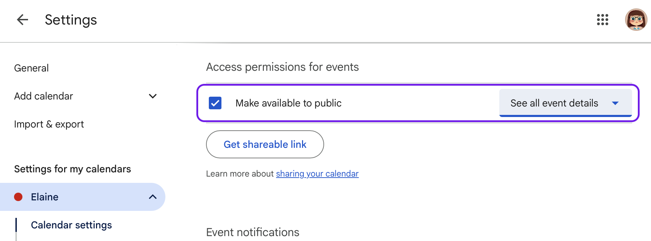Click the Get shareable link button
This screenshot has width=651, height=241.
pos(265,144)
